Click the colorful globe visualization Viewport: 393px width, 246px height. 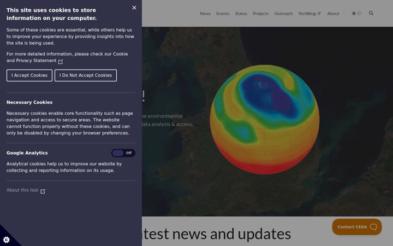pyautogui.click(x=264, y=120)
